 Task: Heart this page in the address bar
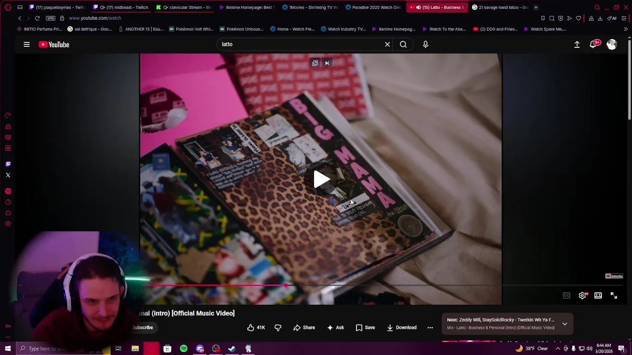(x=579, y=18)
